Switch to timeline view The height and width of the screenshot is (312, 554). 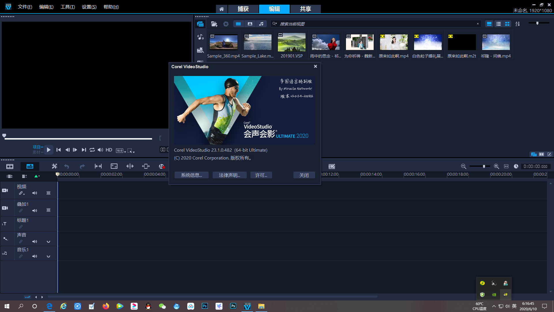(30, 166)
